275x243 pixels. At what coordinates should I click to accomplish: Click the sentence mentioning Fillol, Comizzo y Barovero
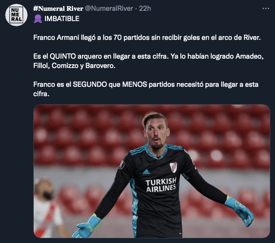click(x=149, y=61)
